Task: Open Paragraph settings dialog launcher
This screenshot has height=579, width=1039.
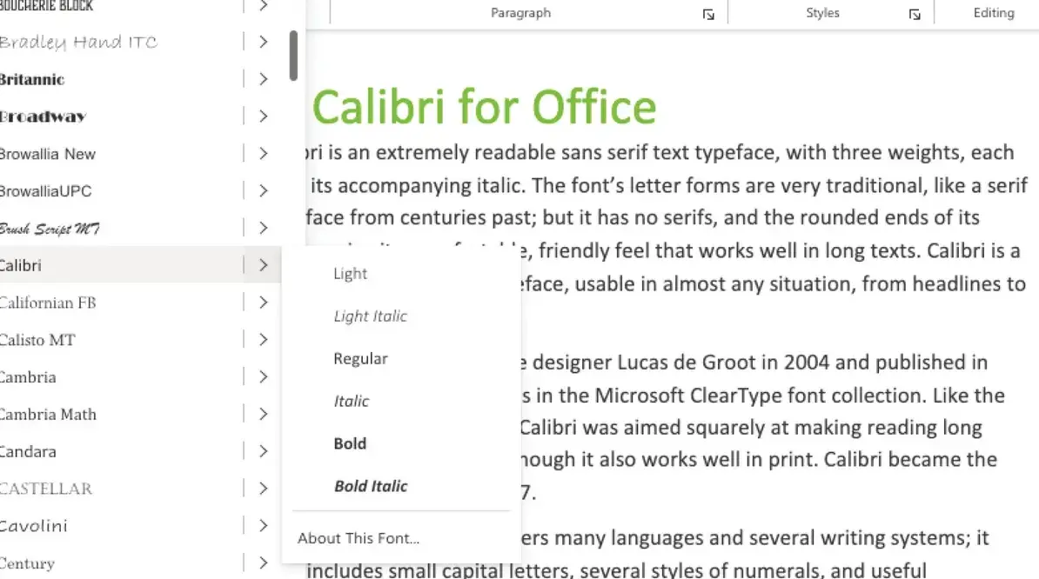Action: [x=708, y=15]
